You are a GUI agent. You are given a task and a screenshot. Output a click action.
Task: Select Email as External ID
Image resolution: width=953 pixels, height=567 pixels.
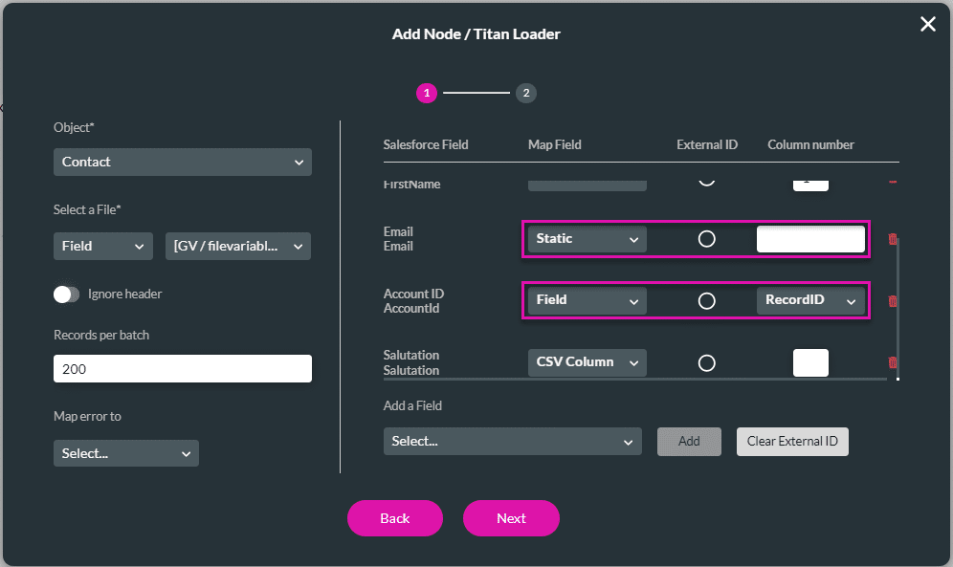tap(706, 239)
